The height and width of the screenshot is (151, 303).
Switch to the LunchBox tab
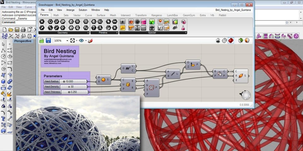[172, 15]
